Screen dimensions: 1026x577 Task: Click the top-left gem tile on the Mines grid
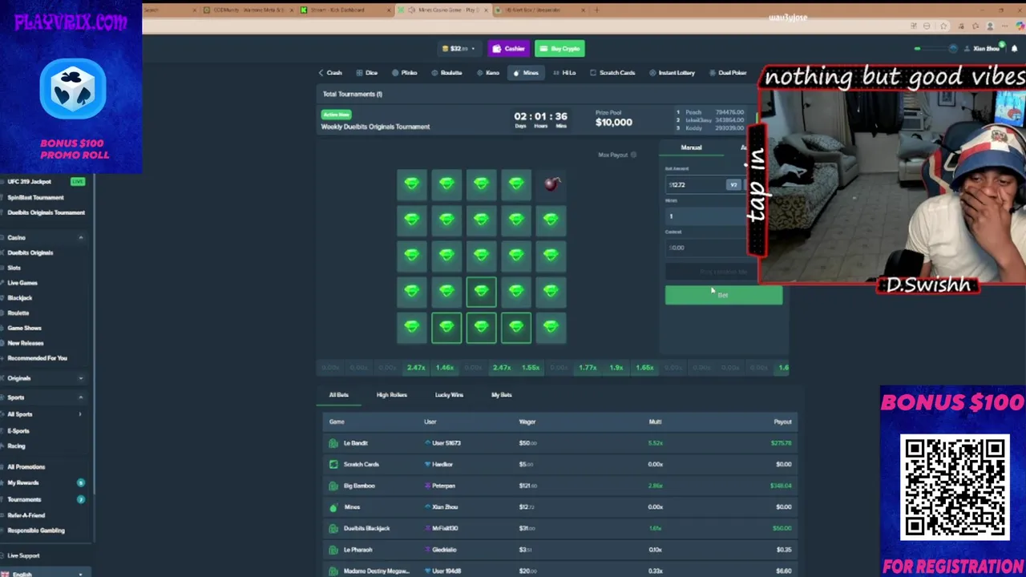(x=411, y=184)
